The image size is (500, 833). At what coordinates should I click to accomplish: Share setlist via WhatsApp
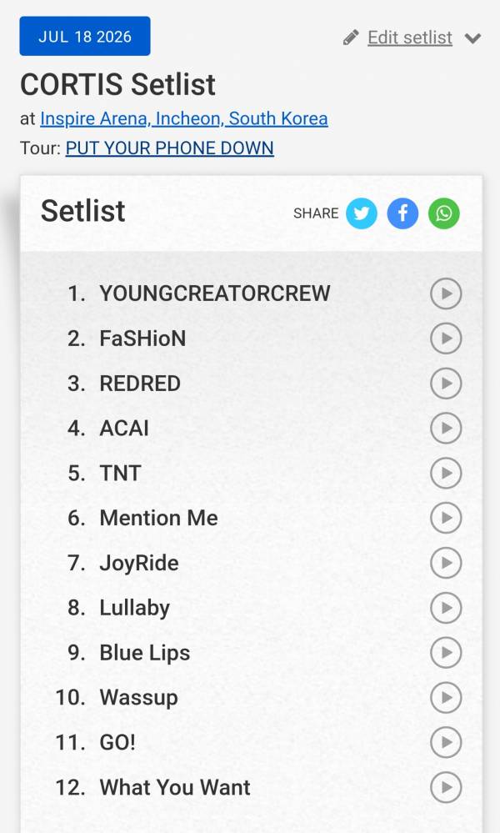(x=443, y=213)
